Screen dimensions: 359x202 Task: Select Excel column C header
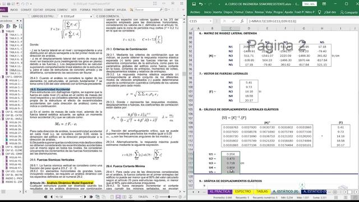pos(231,29)
